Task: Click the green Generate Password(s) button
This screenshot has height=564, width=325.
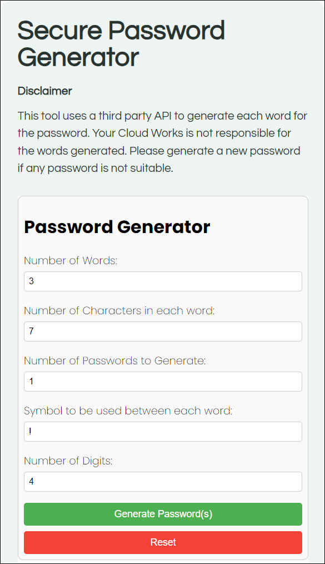Action: [x=163, y=514]
